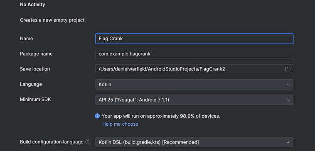Viewport: 315px width, 151px height.
Task: Click the 'Minimum SDK' label
Action: tap(35, 100)
